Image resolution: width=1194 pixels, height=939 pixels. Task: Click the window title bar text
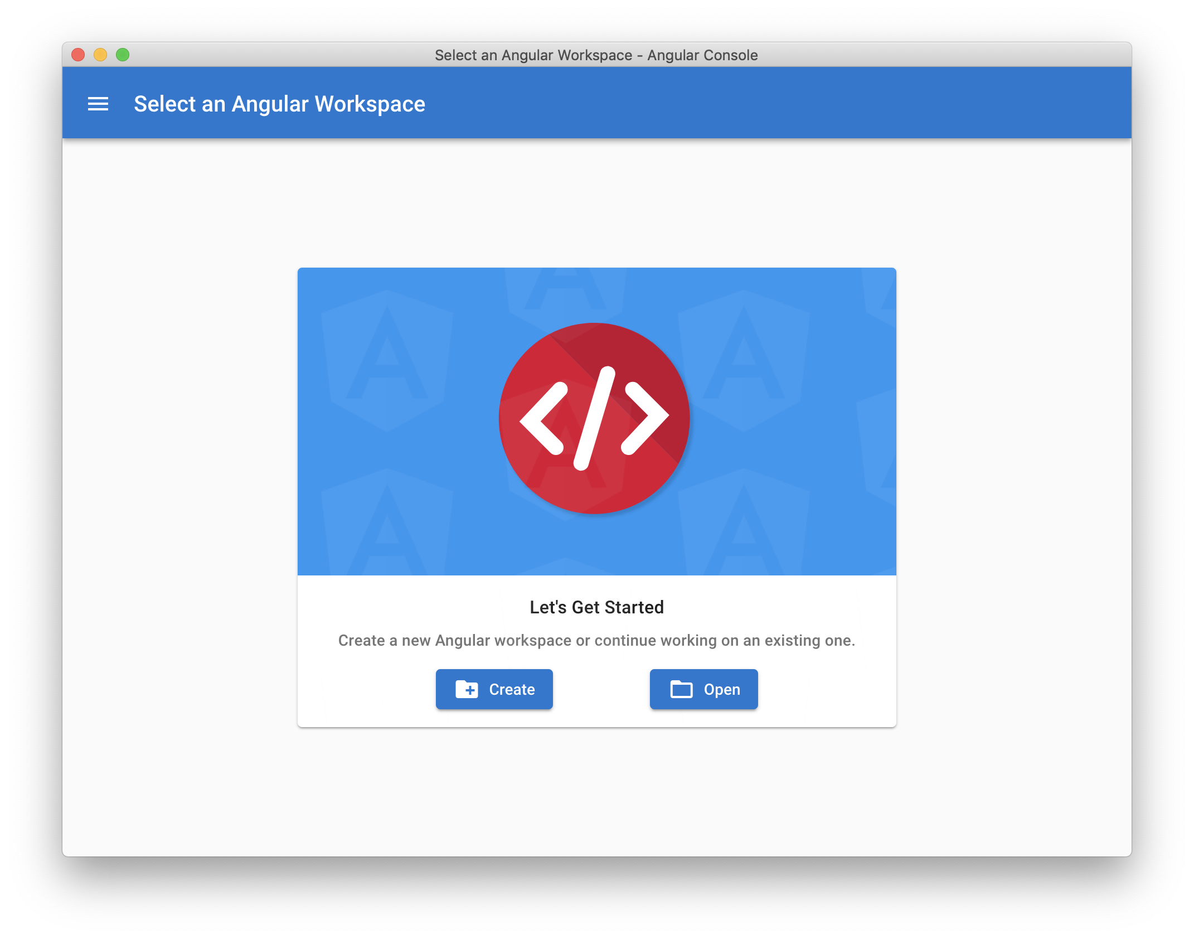(x=596, y=55)
